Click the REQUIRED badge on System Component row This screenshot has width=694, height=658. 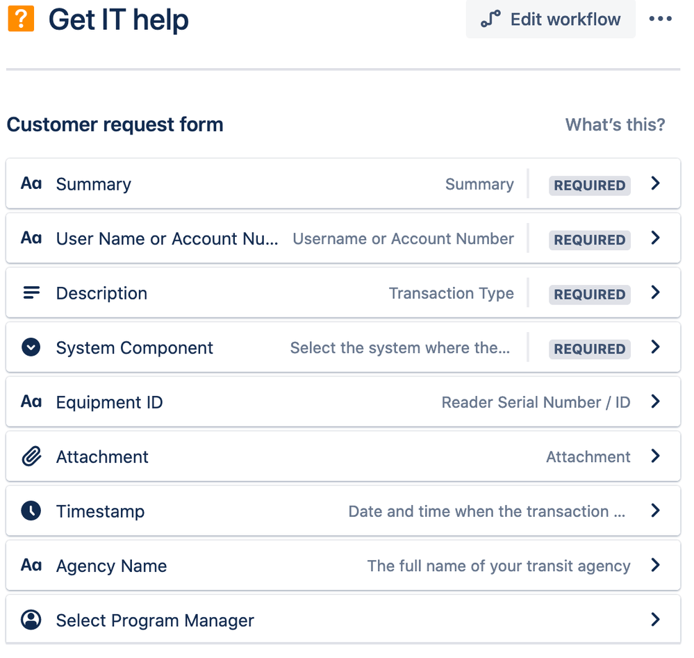point(590,349)
